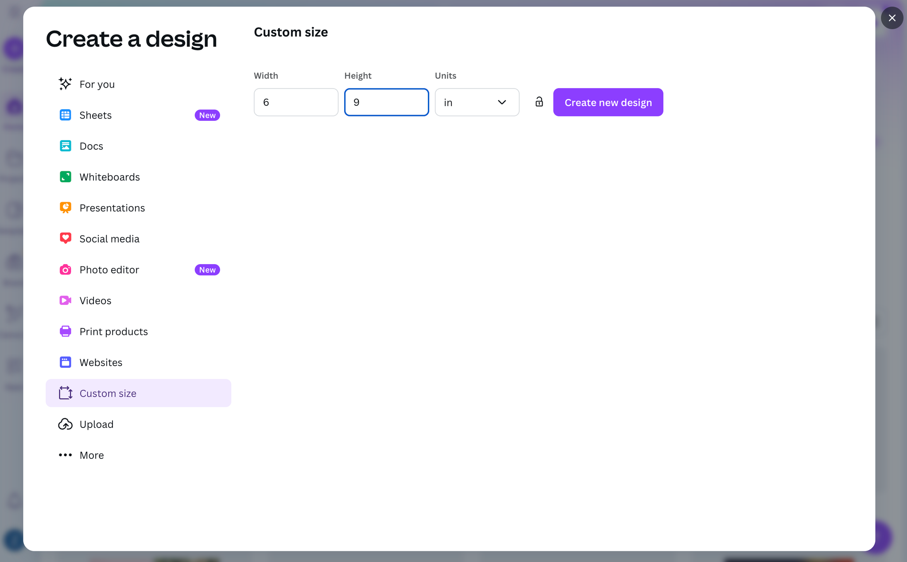Click the Social media heart icon
This screenshot has height=562, width=907.
point(65,239)
